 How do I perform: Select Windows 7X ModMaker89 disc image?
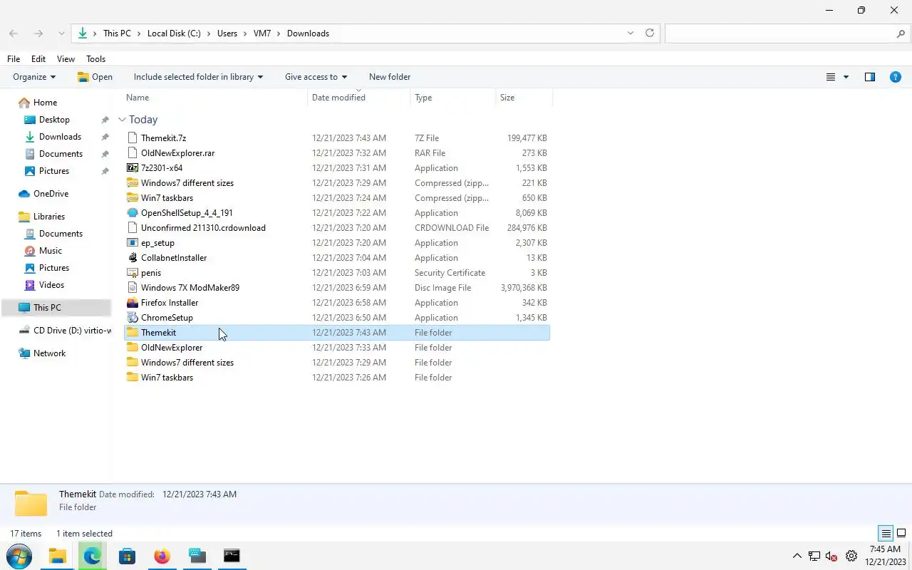tap(190, 288)
